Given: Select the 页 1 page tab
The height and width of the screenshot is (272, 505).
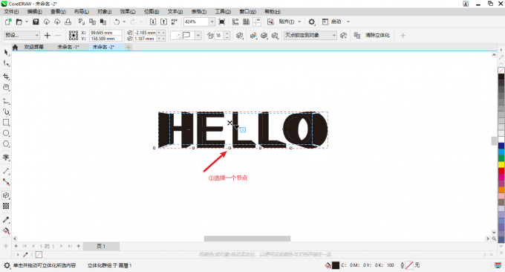Looking at the screenshot, I should (101, 246).
